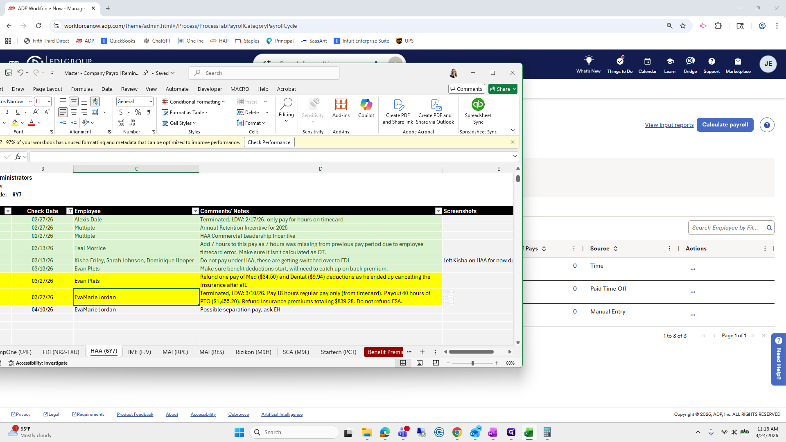786x442 pixels.
Task: Open Excel from Windows taskbar
Action: [529, 432]
